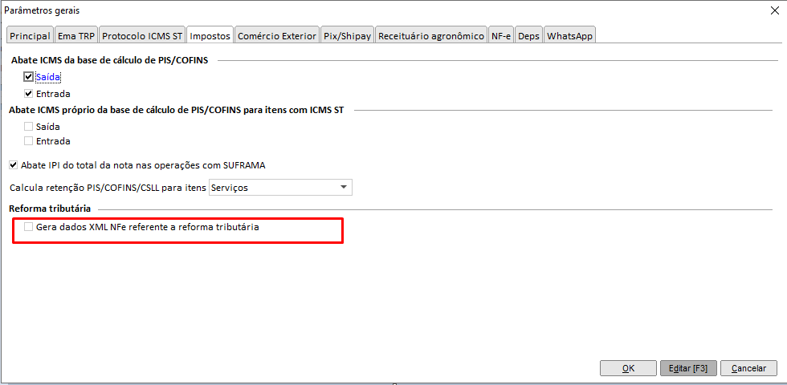Switch to the Receituário agronômico tab
787x385 pixels.
[431, 36]
